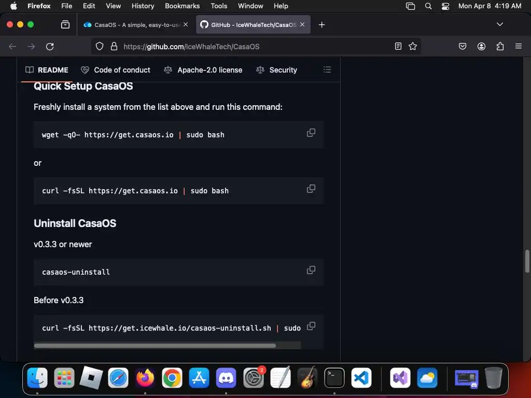The image size is (531, 398).
Task: Go back to previous page
Action: click(x=12, y=46)
